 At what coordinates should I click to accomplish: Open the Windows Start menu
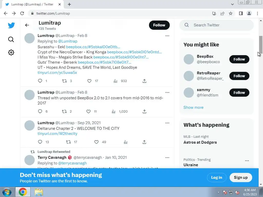[x=7, y=192]
